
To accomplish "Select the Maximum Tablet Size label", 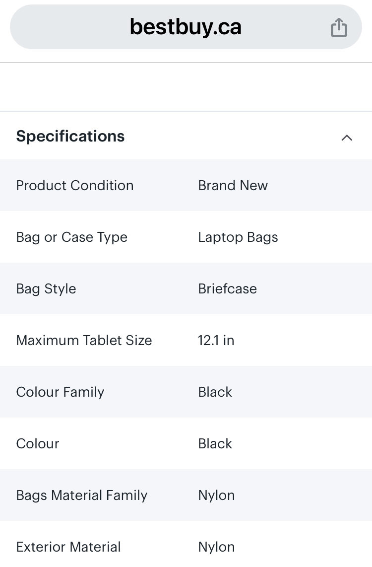I will click(84, 341).
